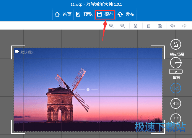Select 4:3 aspect ratio

tap(176, 103)
